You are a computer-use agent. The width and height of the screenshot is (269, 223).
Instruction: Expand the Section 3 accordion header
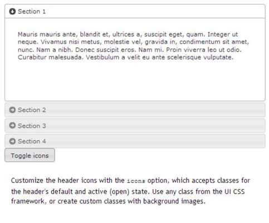[x=135, y=125]
